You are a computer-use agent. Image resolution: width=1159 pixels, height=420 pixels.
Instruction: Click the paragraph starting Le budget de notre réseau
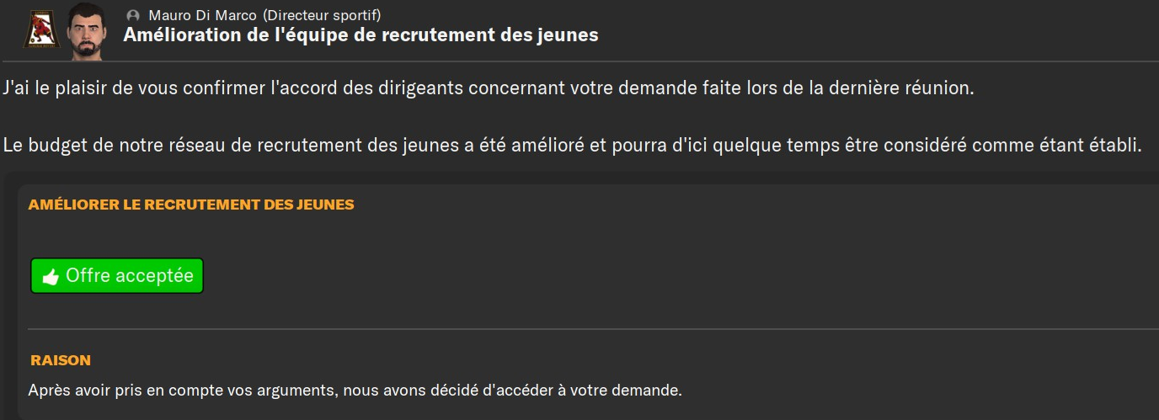click(573, 146)
